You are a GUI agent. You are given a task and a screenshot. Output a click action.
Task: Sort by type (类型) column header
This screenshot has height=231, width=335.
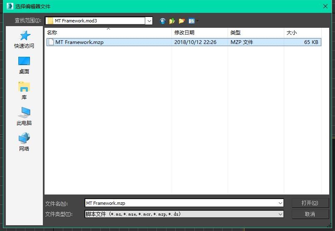tap(256, 32)
